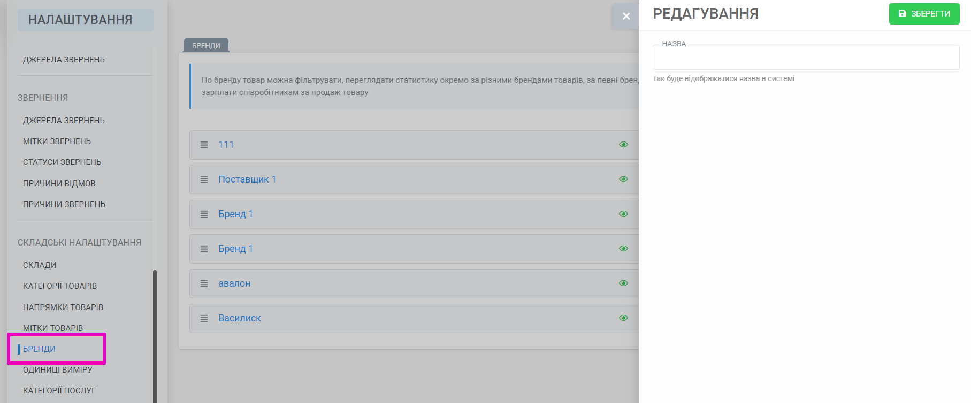Open the авалон brand link
The width and height of the screenshot is (971, 403).
pos(234,283)
